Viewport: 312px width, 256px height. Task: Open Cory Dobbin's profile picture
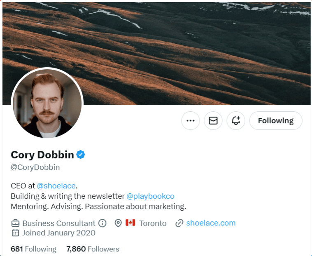[x=47, y=103]
